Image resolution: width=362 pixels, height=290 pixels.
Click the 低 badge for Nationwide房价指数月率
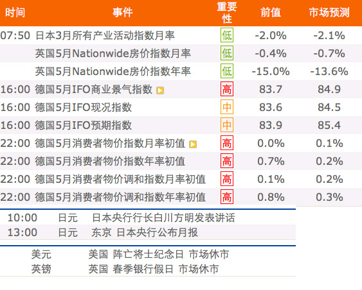227,53
